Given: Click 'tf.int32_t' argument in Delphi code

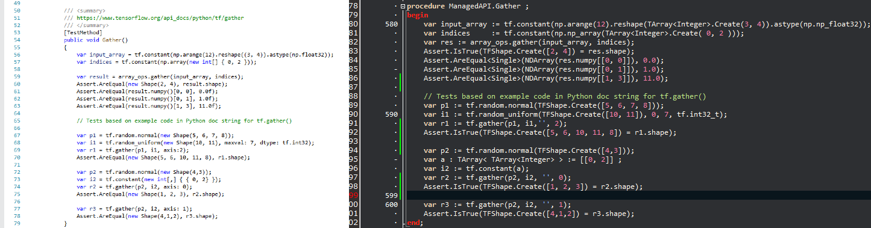Looking at the screenshot, I should [x=698, y=114].
